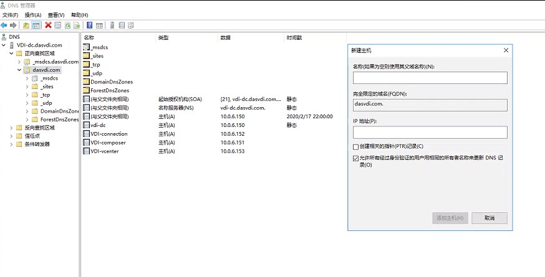Click the VDI-connection host record icon
Screen dimensions: 545x277
click(87, 134)
